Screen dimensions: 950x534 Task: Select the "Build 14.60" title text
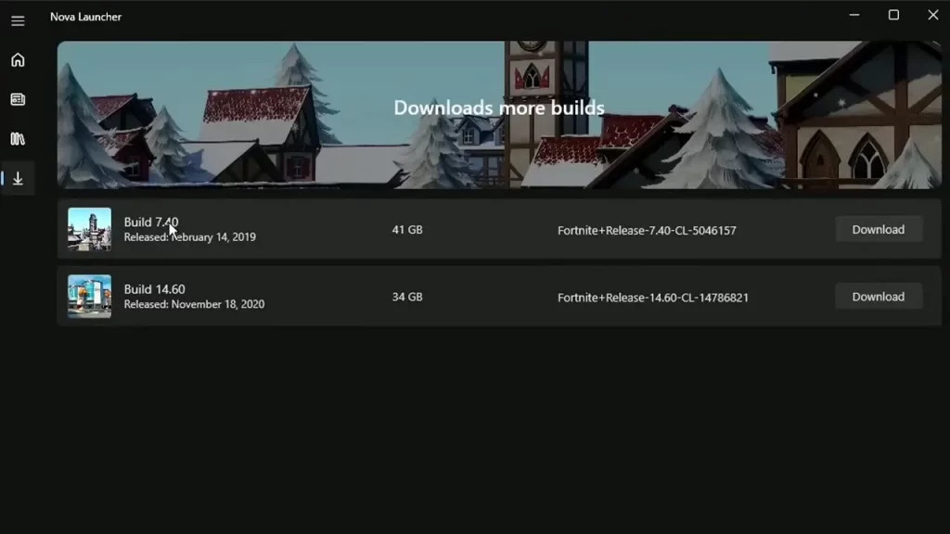point(155,289)
